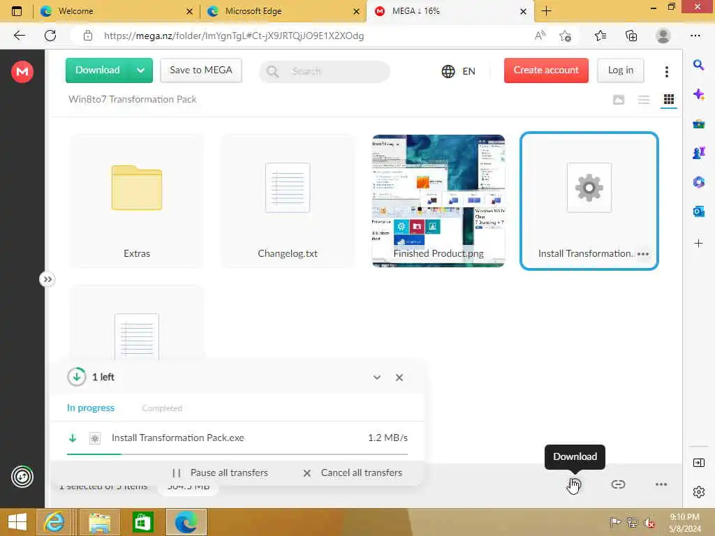Expand the left sidebar with double-arrow button
The image size is (715, 536).
47,279
